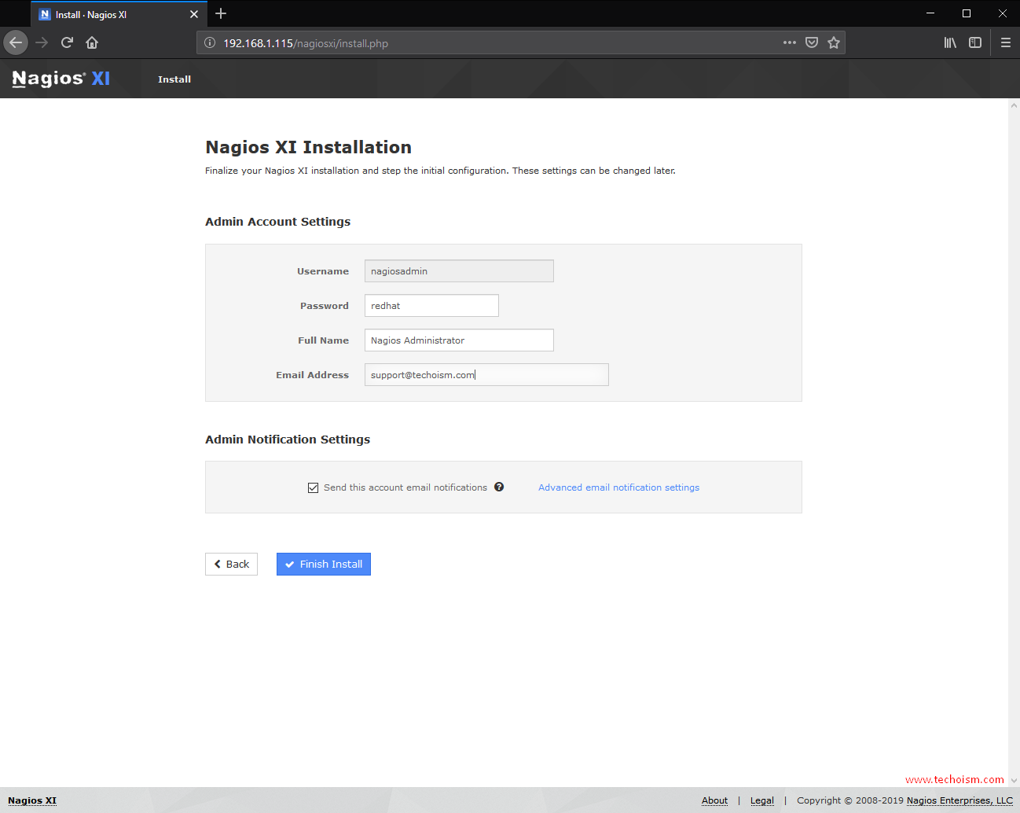Image resolution: width=1020 pixels, height=813 pixels.
Task: Reload the current page
Action: coord(67,42)
